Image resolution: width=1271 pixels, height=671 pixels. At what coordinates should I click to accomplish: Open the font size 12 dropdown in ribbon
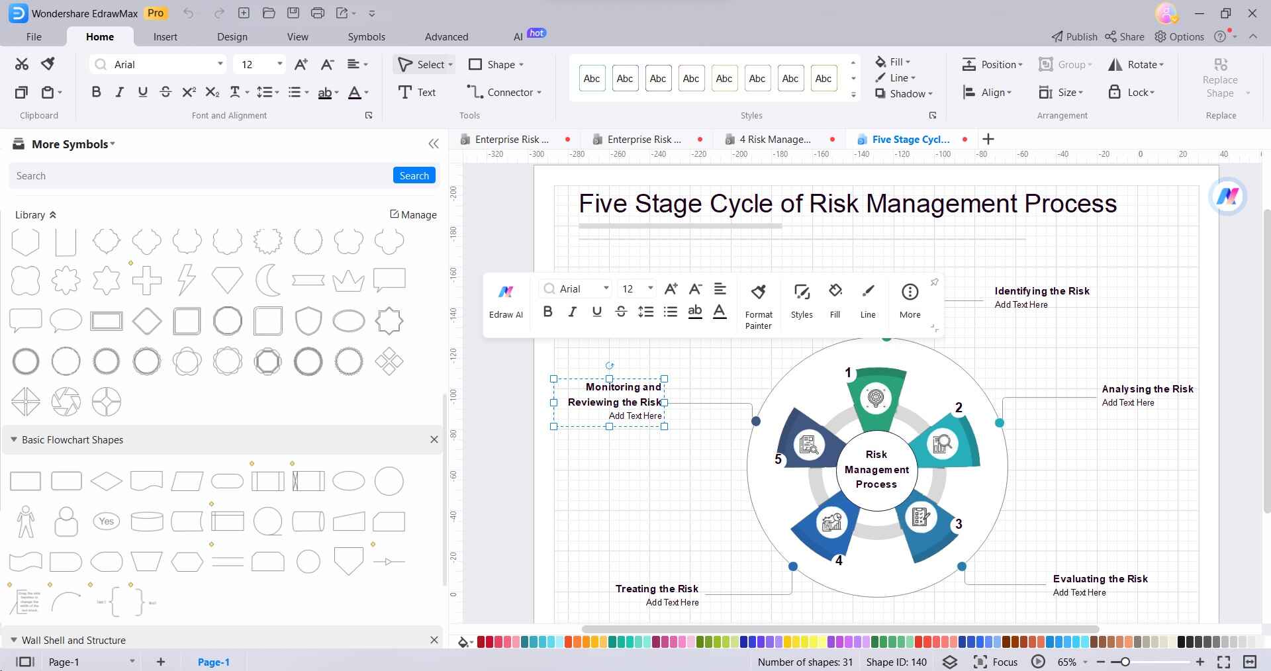[280, 64]
